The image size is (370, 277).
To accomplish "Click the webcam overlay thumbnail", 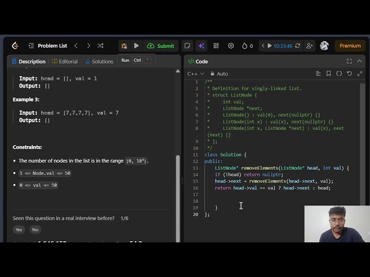I will [337, 224].
